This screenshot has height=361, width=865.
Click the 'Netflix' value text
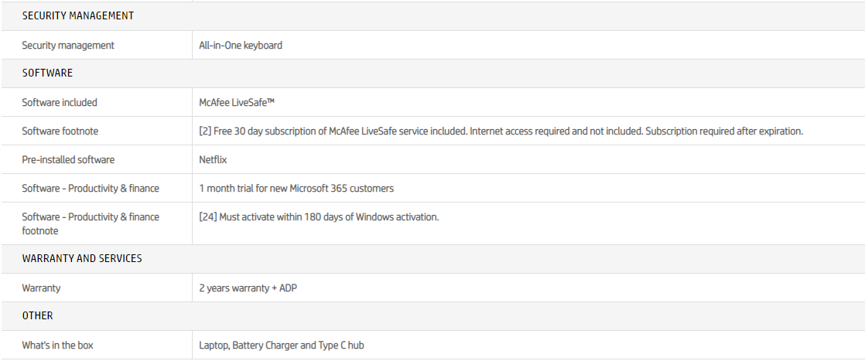(213, 160)
